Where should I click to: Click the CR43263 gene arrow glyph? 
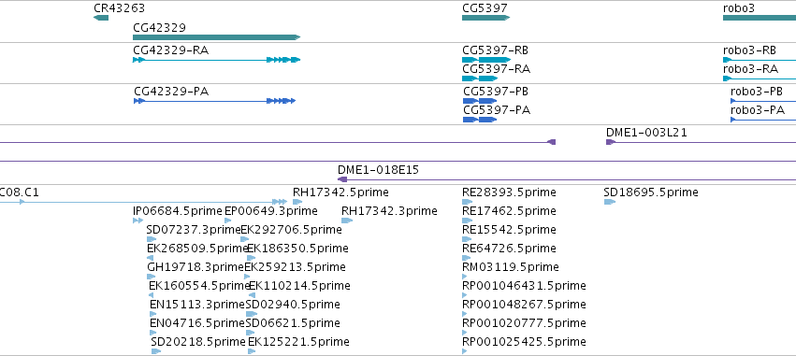coord(101,18)
